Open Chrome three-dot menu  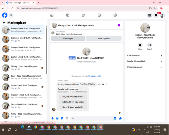pos(166,8)
